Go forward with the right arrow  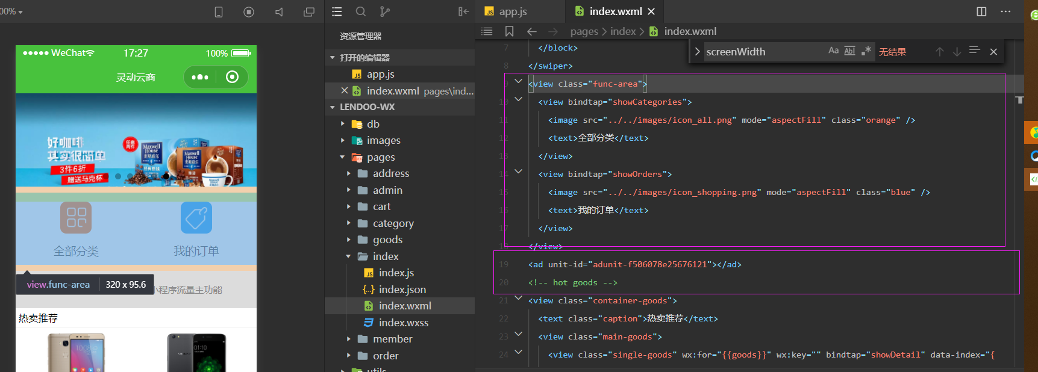553,31
